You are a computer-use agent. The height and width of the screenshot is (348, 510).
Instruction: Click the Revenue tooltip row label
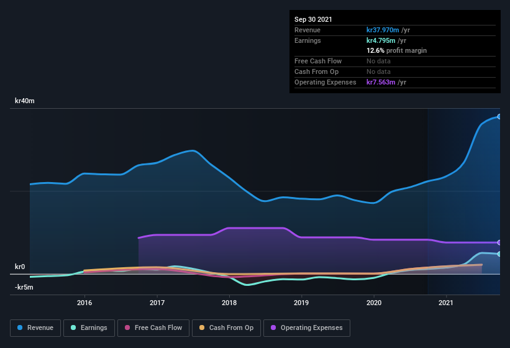coord(307,30)
